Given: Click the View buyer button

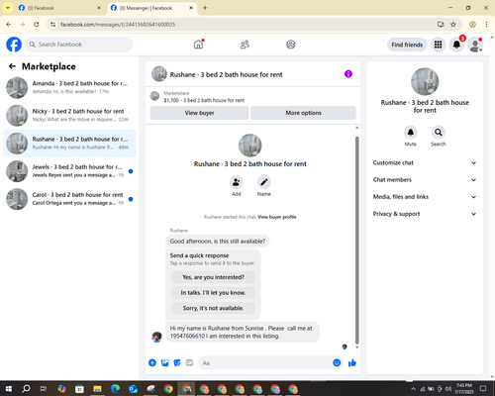Looking at the screenshot, I should (199, 113).
